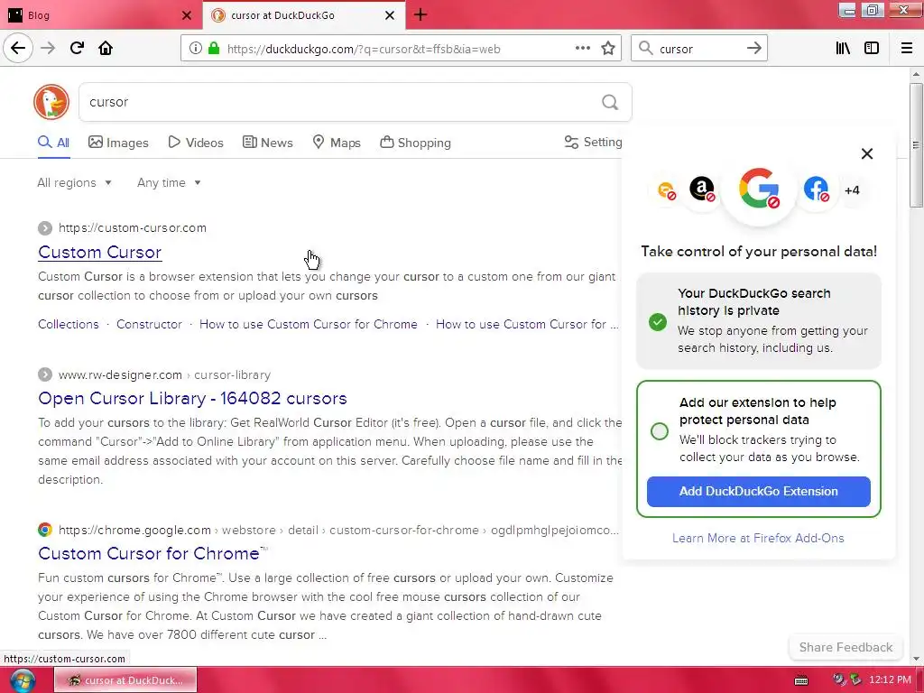Click the Share Feedback button

pos(845,647)
